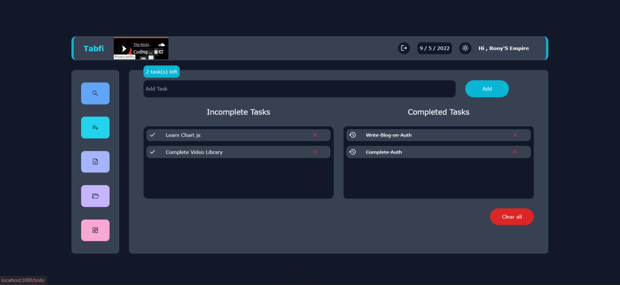Click the add-to-list sidebar icon
Viewport: 620px width, 285px height.
tap(95, 127)
